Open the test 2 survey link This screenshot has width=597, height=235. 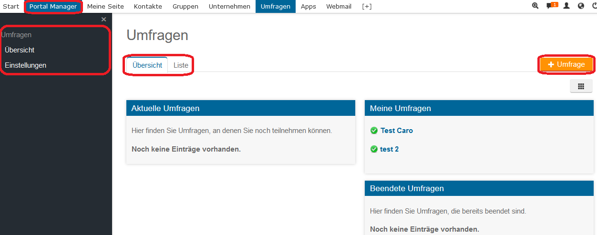click(389, 149)
